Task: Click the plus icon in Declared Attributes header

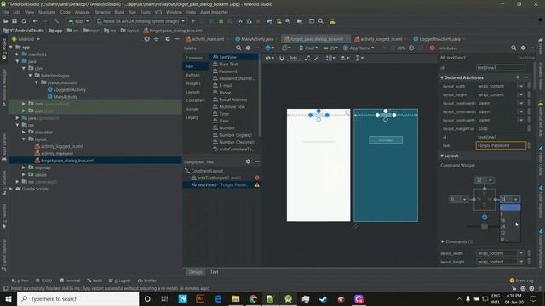Action: click(518, 77)
